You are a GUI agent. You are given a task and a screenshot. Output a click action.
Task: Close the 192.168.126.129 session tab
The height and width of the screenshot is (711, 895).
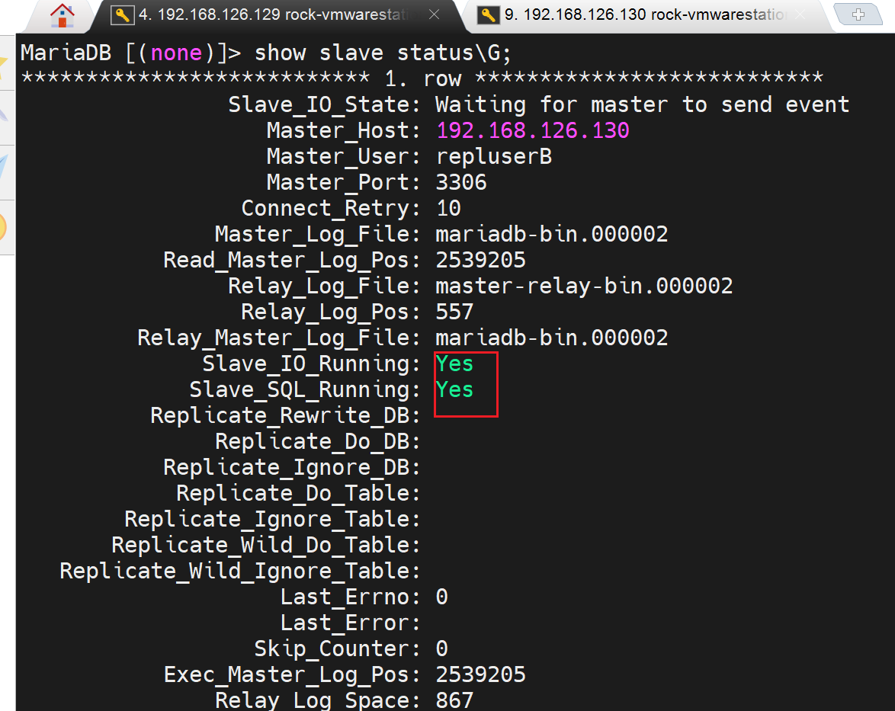(434, 14)
